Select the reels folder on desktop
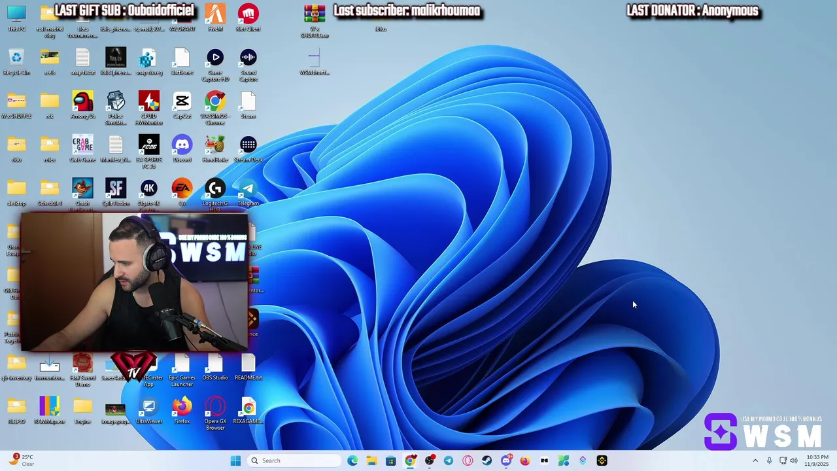837x471 pixels. [x=50, y=61]
